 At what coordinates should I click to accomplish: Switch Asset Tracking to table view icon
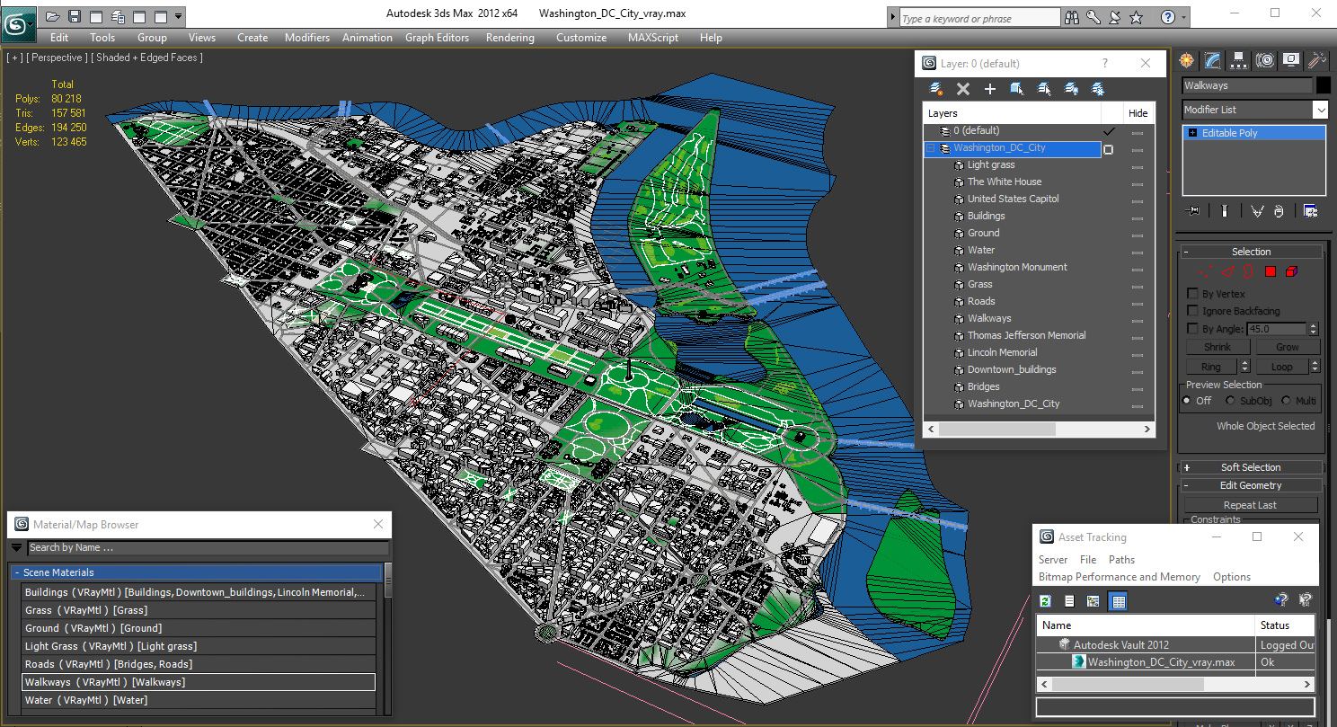(1119, 601)
